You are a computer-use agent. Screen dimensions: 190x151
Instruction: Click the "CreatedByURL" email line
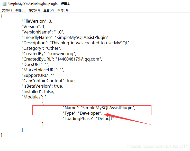coord(62,59)
